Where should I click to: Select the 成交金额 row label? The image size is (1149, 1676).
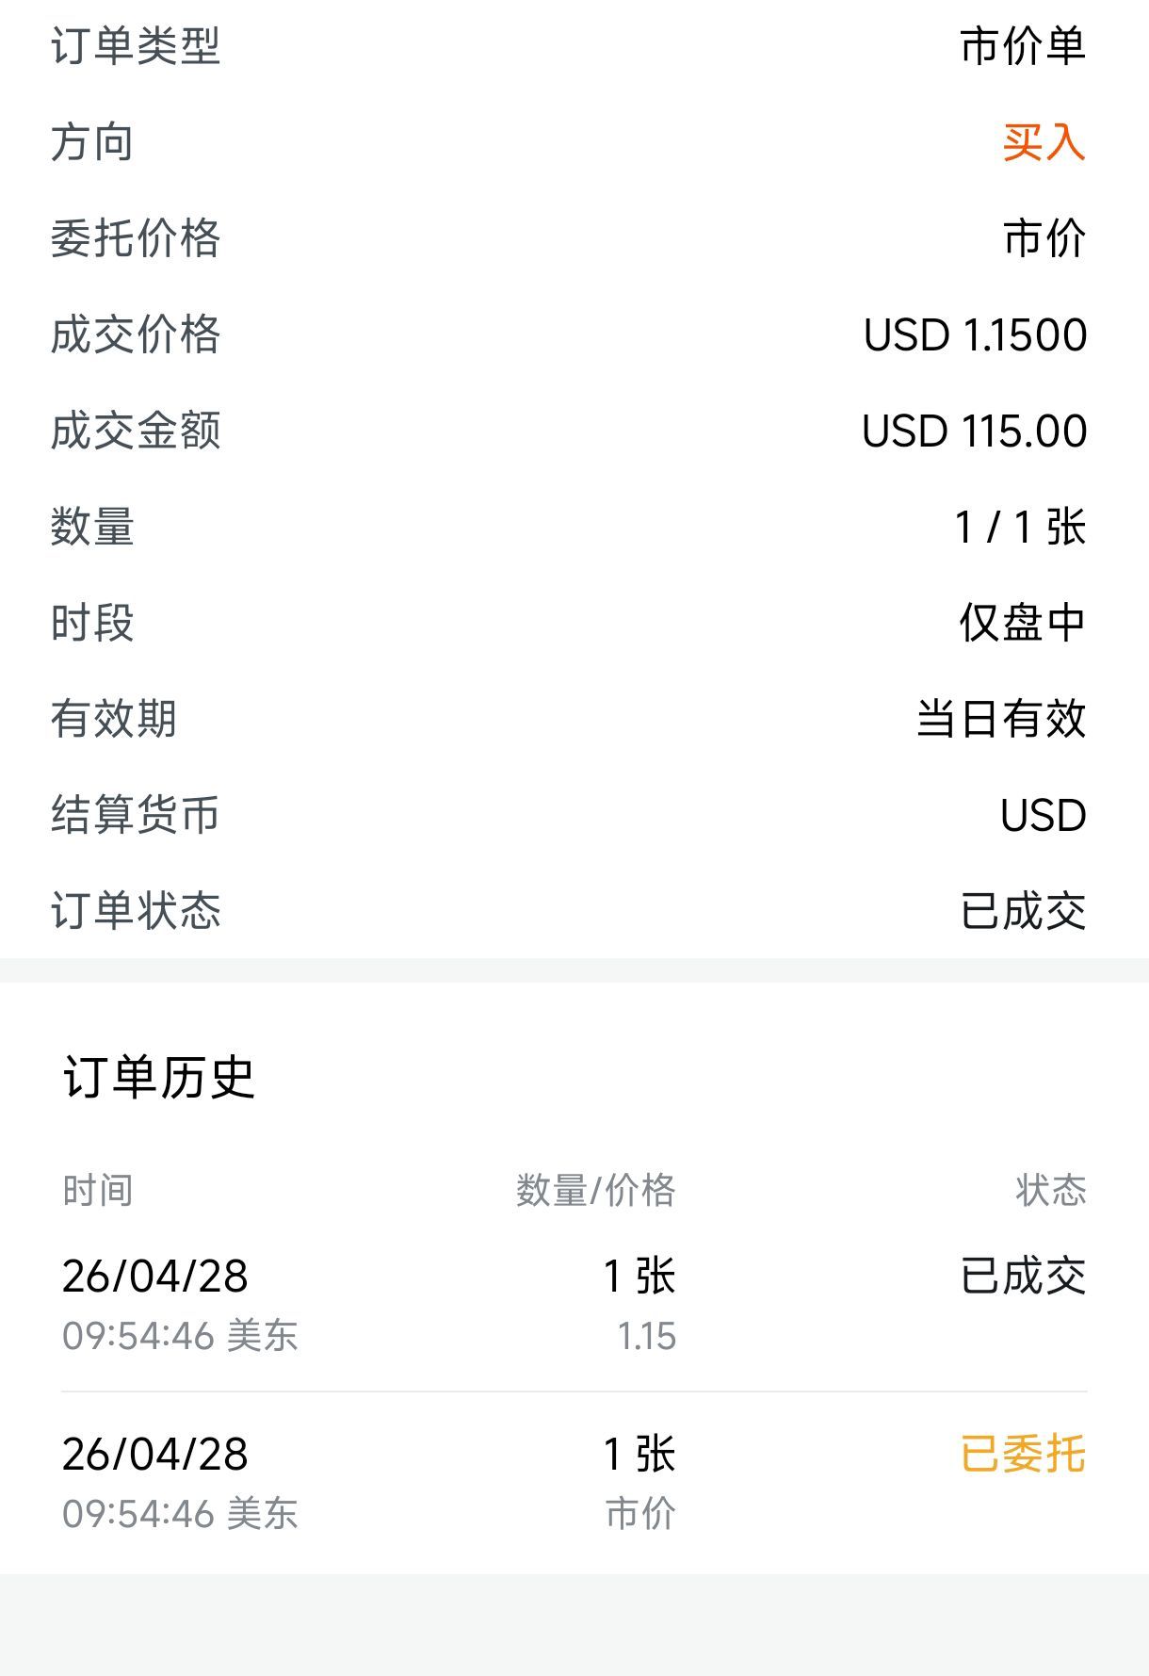tap(136, 431)
